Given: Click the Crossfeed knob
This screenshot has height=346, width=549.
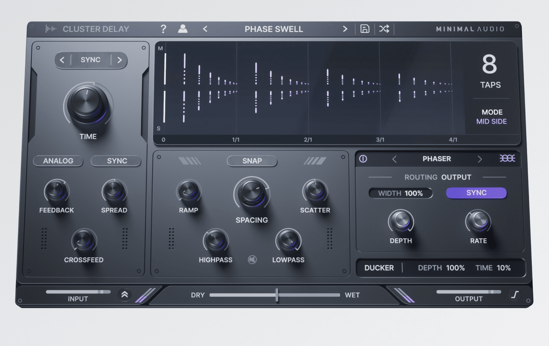Looking at the screenshot, I should click(84, 240).
